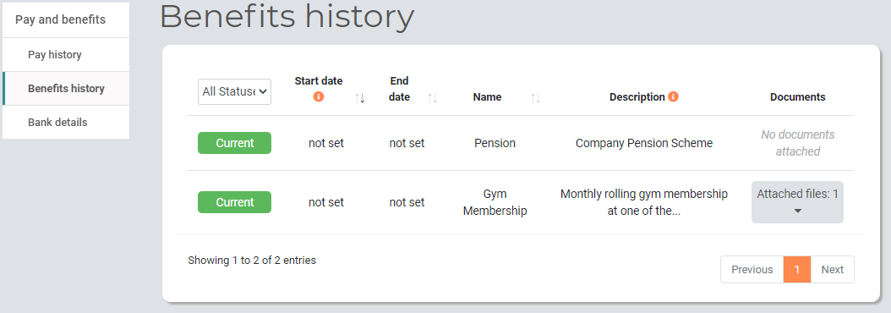
Task: Go to Next page
Action: point(833,269)
